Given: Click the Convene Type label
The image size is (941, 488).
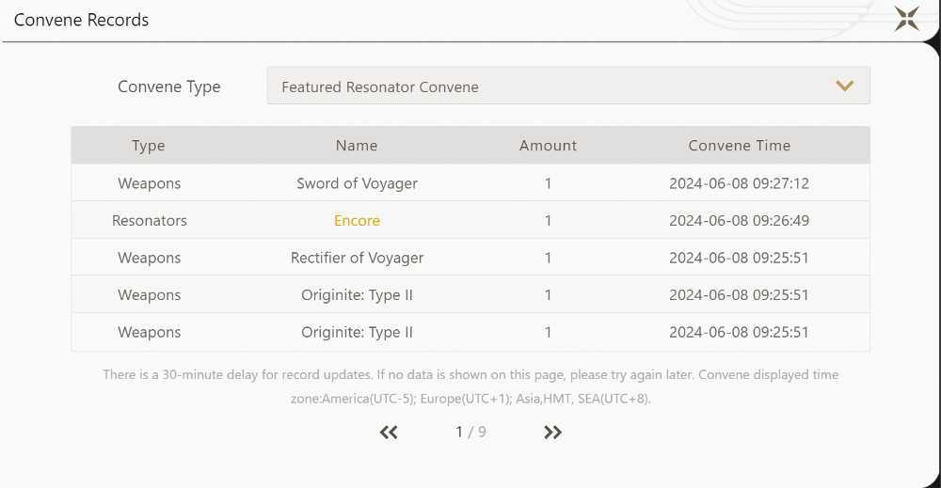Looking at the screenshot, I should coord(169,87).
